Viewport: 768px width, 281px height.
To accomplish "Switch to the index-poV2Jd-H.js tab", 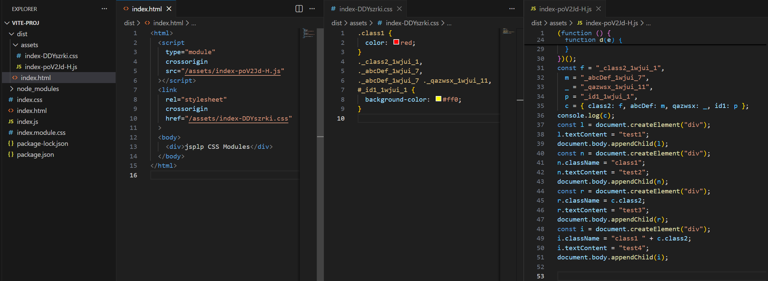I will (x=565, y=9).
